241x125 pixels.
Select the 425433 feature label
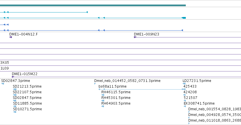point(190,86)
